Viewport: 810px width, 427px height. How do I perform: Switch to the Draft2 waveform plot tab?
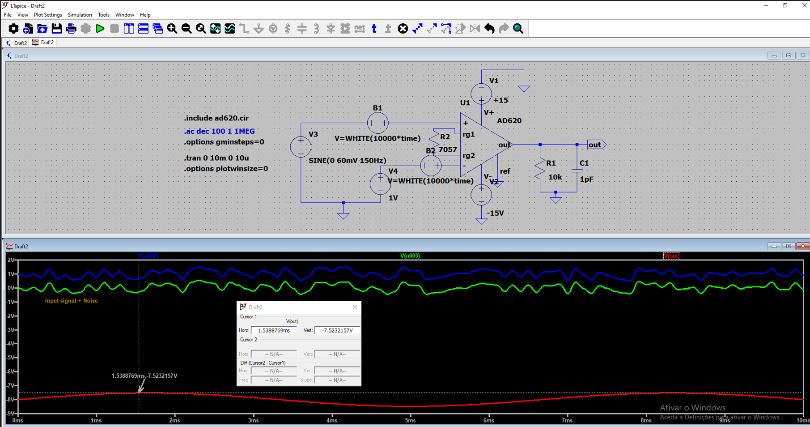tap(43, 43)
